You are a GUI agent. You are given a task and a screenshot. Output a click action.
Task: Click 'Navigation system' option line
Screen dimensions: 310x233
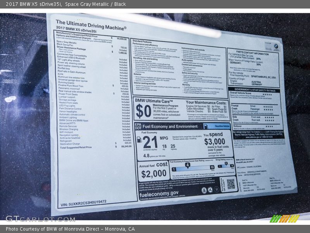(x=69, y=135)
